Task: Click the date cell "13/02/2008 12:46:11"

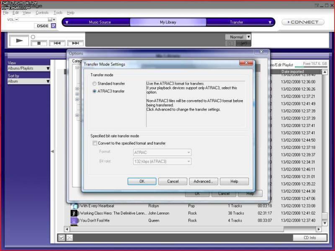Action: [x=298, y=169]
